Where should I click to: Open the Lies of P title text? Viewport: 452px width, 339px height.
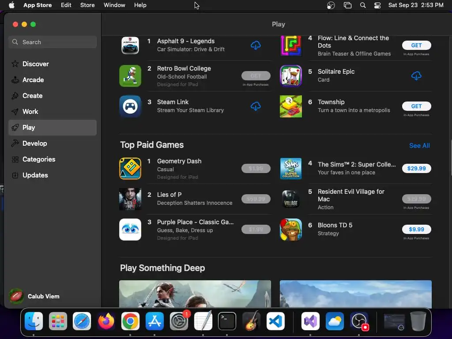click(169, 195)
